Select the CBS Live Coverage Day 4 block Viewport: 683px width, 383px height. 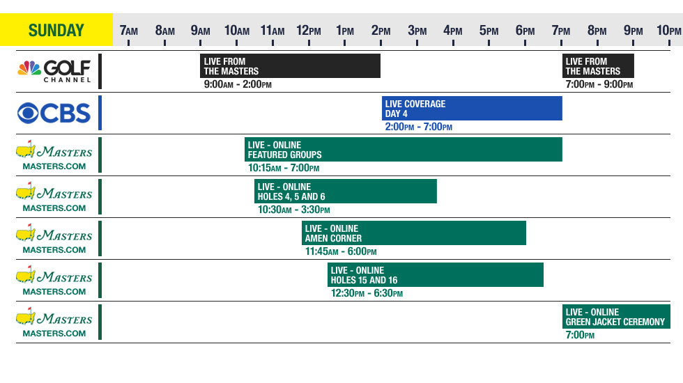pyautogui.click(x=472, y=108)
